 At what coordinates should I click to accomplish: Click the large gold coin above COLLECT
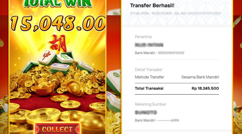(43, 115)
